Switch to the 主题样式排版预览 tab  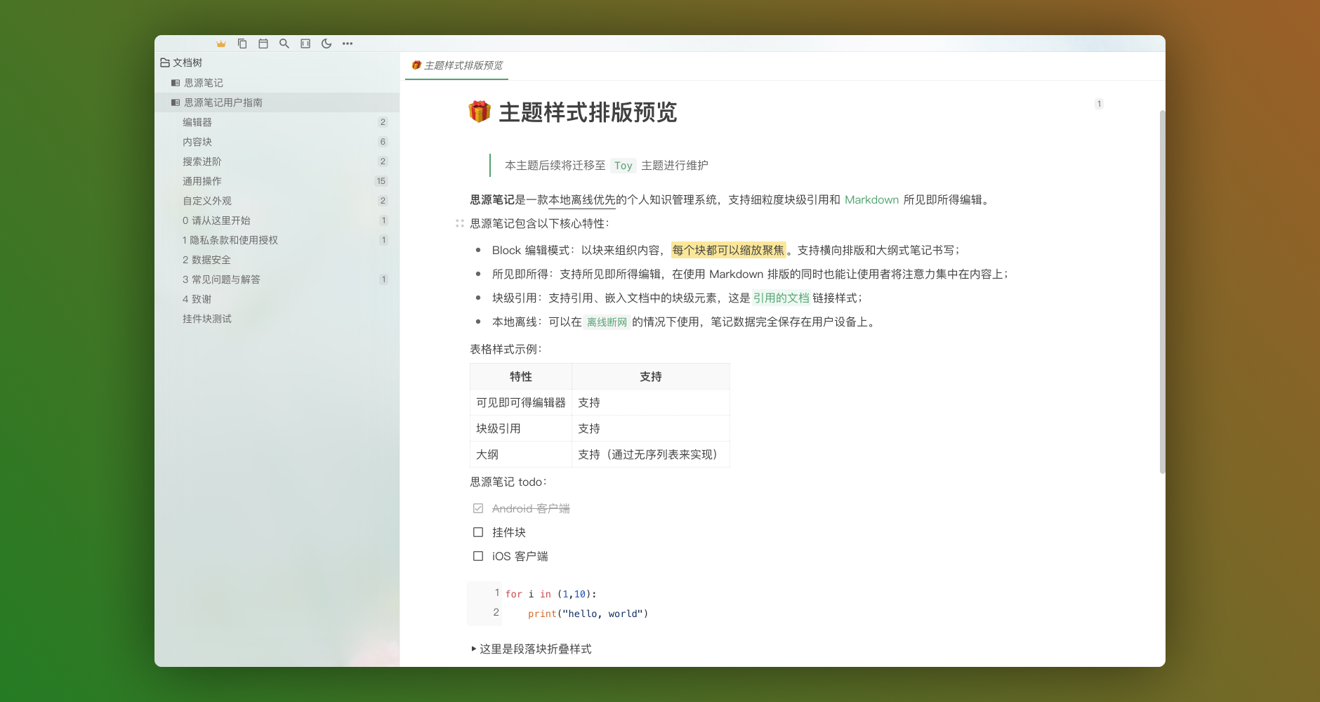click(456, 65)
